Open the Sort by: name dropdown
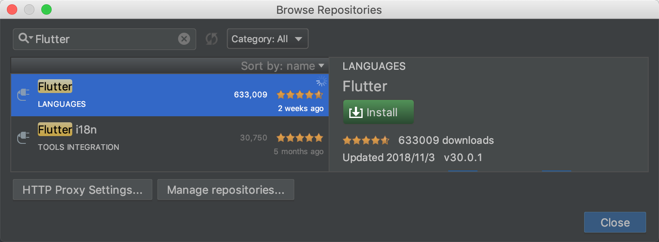Screen dimensions: 659x242 [x=283, y=66]
